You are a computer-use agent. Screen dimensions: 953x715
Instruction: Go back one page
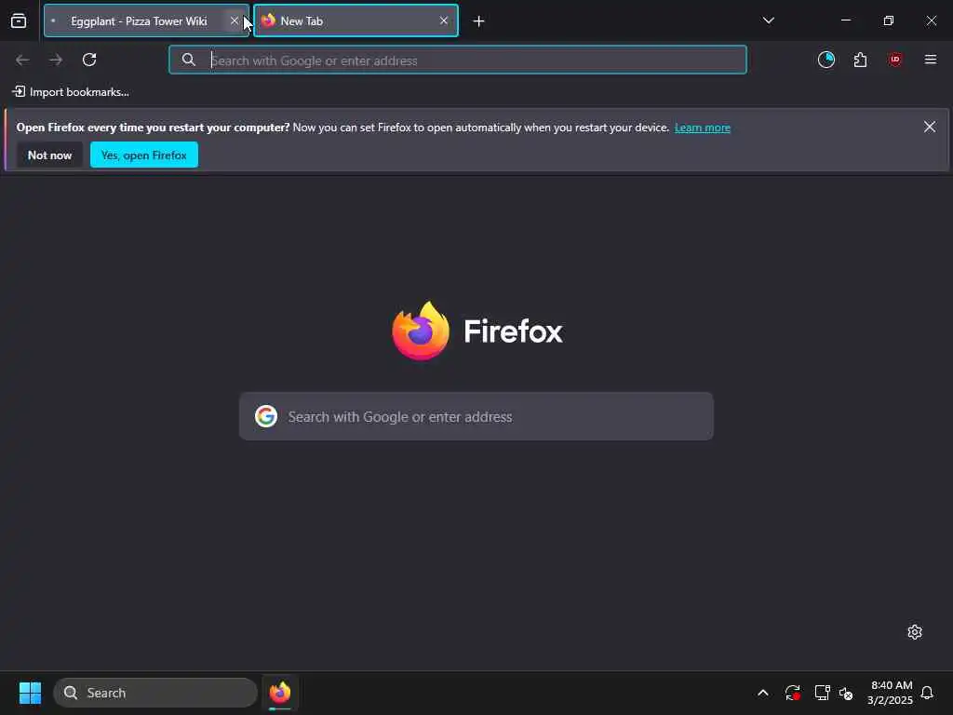(x=22, y=60)
